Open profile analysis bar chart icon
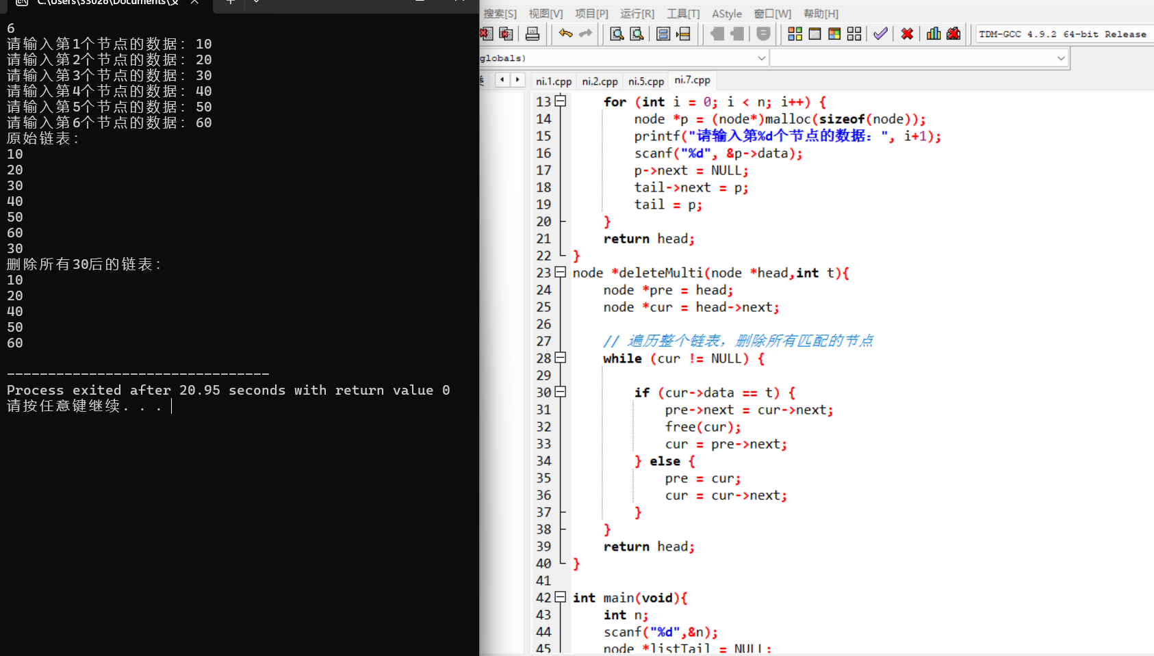This screenshot has height=656, width=1154. (934, 34)
